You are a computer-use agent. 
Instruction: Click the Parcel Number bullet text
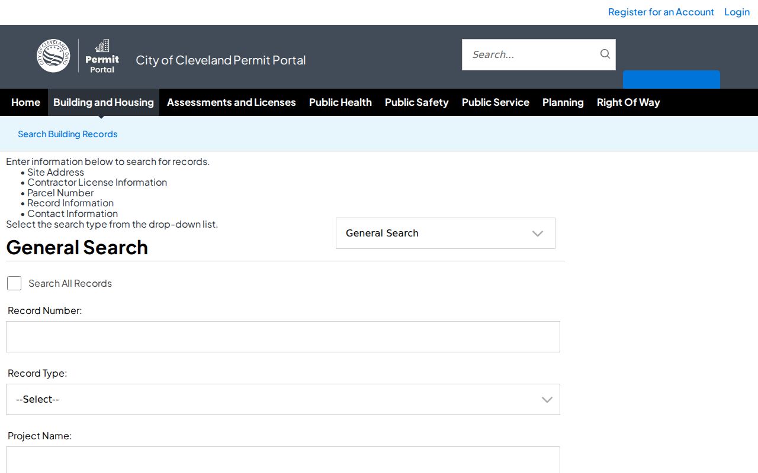[60, 193]
